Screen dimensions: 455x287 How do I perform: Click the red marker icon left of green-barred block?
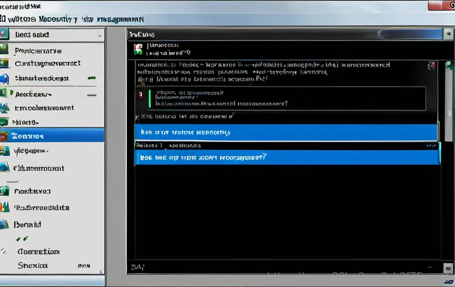140,94
